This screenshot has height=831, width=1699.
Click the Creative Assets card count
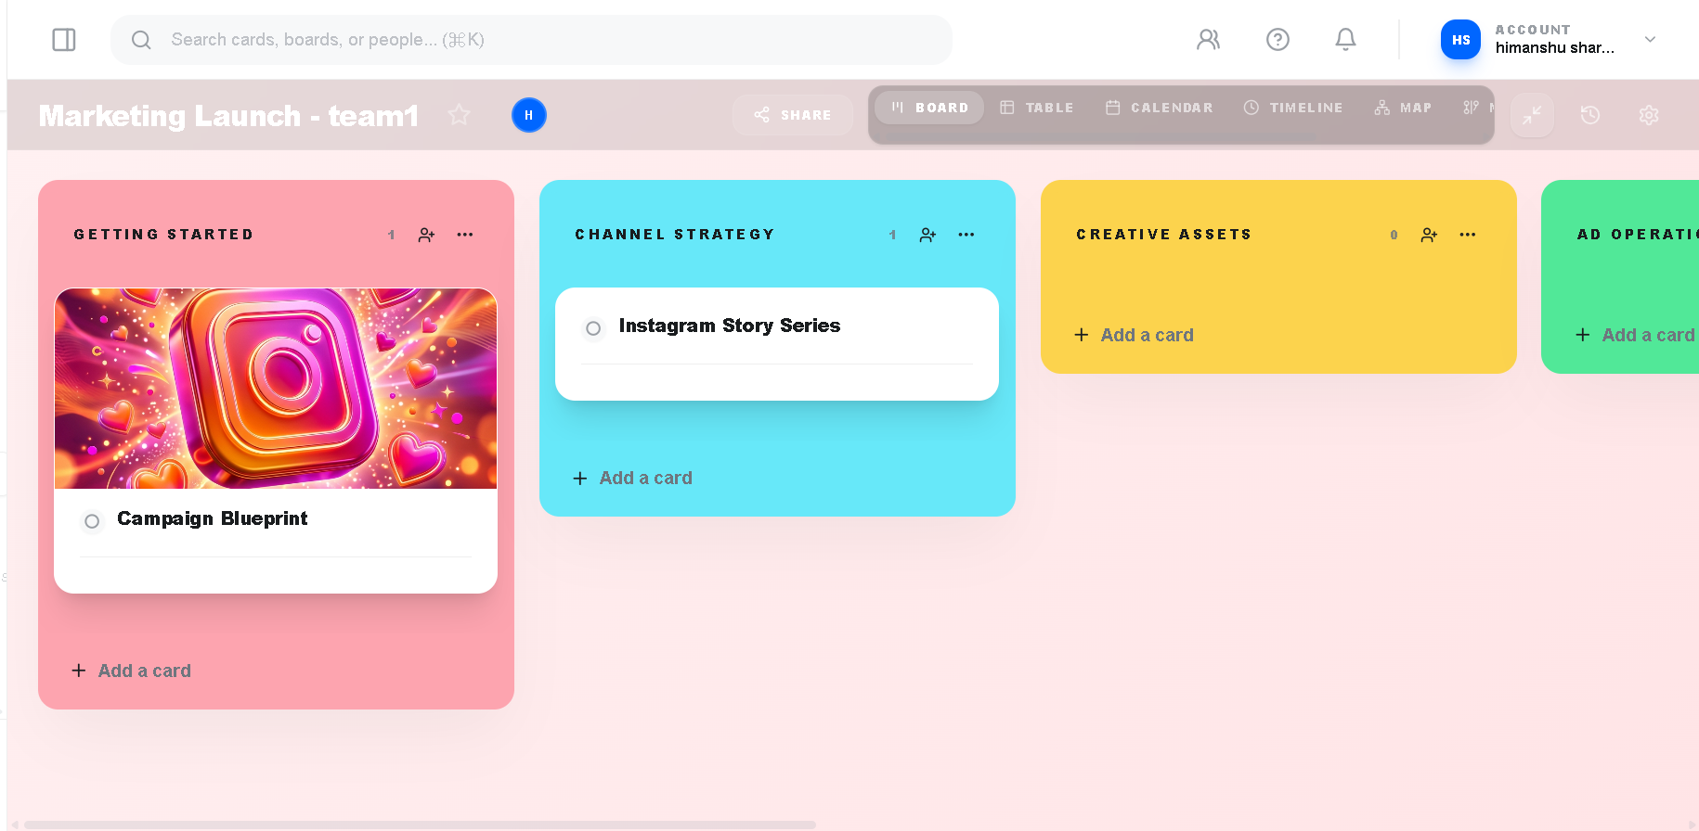click(x=1394, y=235)
